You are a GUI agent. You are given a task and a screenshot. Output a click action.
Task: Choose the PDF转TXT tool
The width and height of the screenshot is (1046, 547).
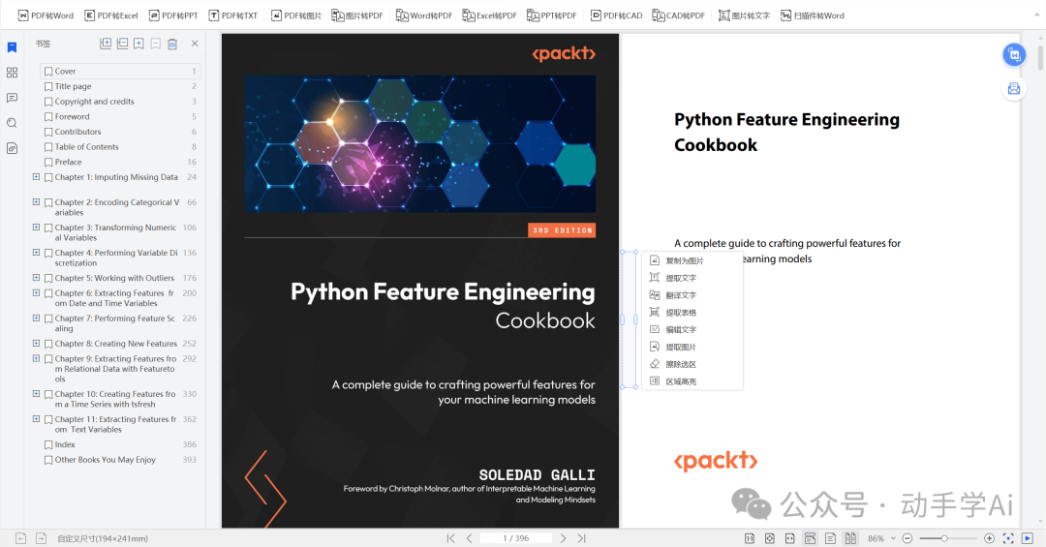pos(232,15)
